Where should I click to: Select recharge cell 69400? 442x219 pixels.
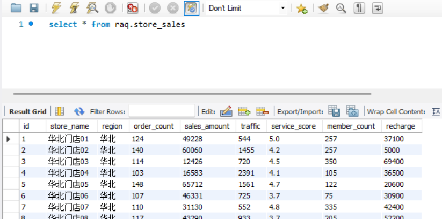402,161
